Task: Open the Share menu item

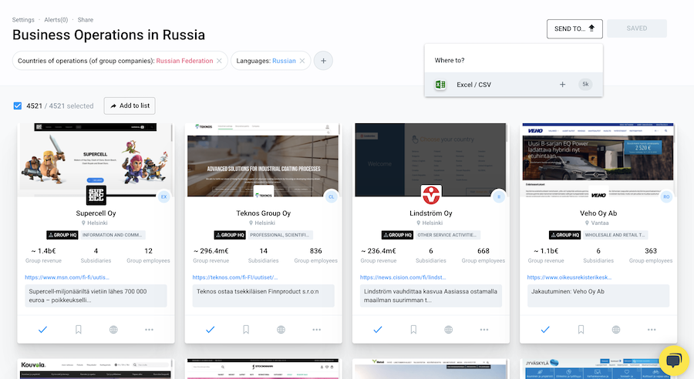Action: click(x=86, y=19)
